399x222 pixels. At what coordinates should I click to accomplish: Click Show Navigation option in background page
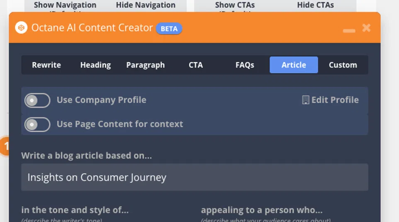(65, 5)
